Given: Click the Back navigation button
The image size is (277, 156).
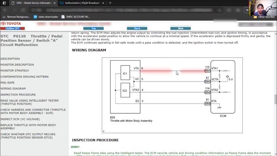Looking at the screenshot, I should coord(137,29).
